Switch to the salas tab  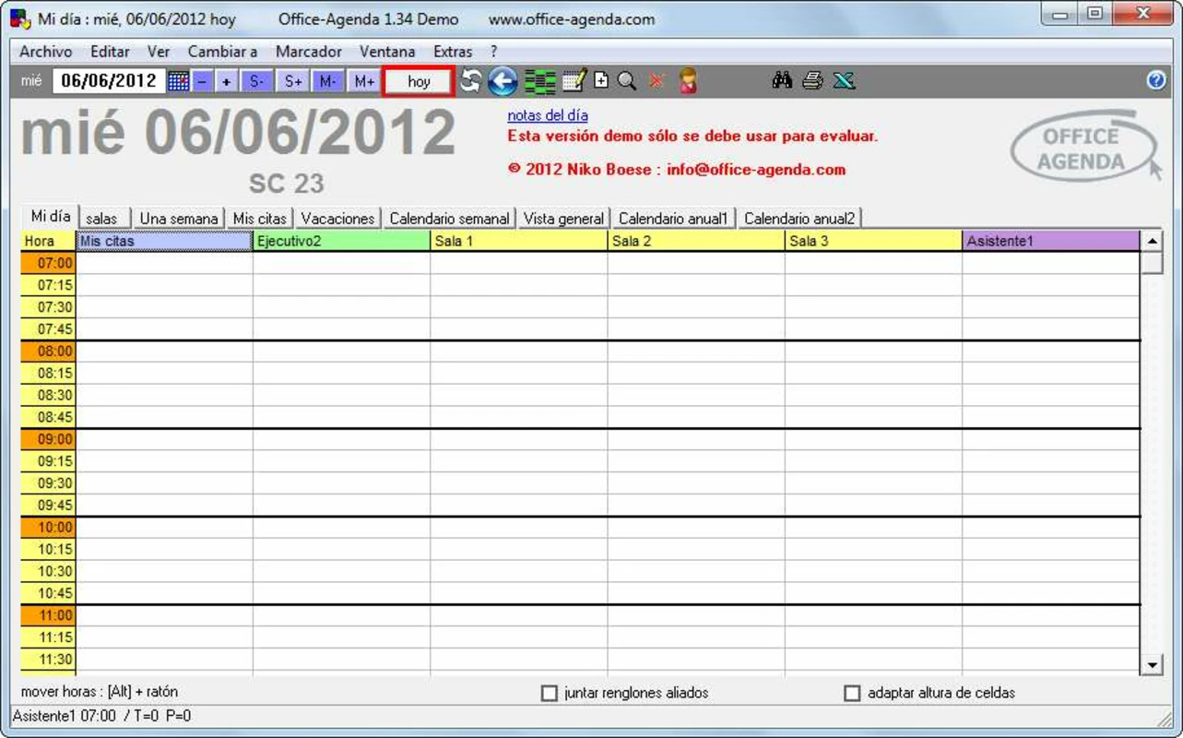pyautogui.click(x=102, y=219)
